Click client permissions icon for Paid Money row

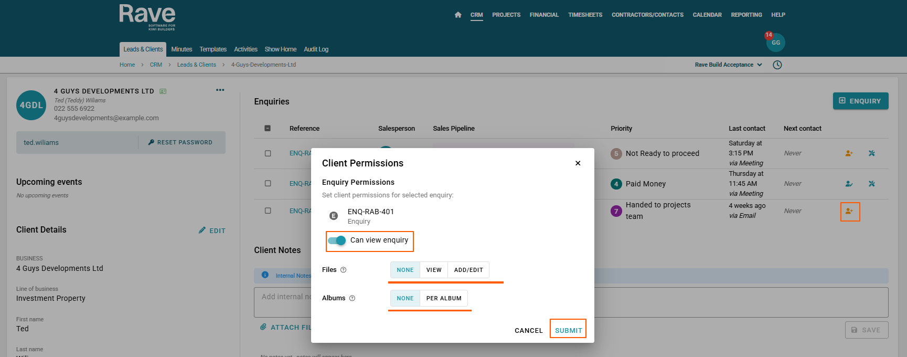849,184
